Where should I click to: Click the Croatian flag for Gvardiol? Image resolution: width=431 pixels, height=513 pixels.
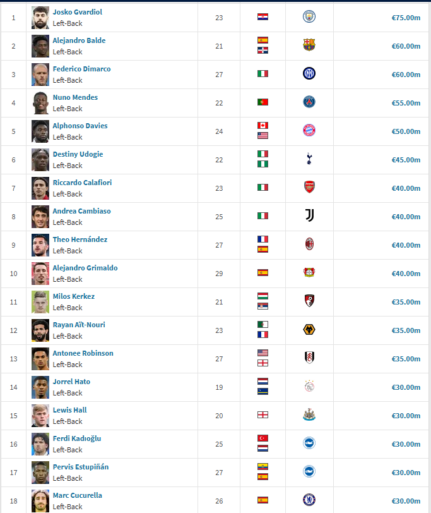[263, 16]
